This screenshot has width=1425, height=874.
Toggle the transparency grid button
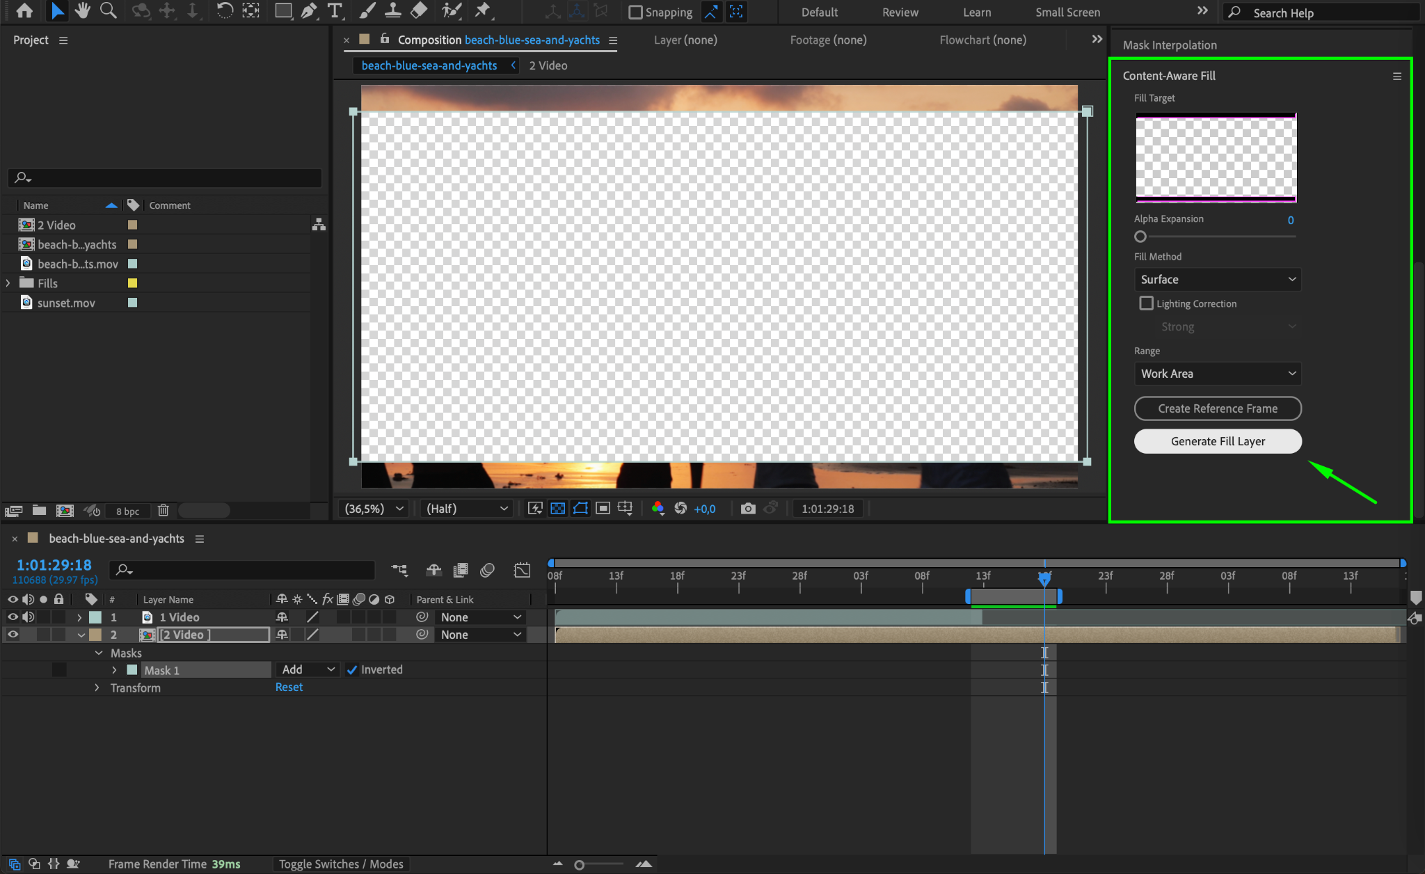(557, 509)
